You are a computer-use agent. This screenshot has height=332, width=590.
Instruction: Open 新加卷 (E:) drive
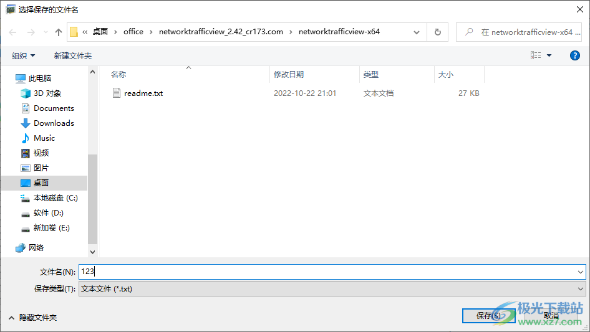click(52, 228)
